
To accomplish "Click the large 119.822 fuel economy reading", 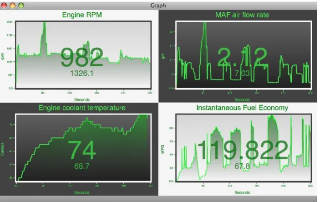I will (x=242, y=150).
